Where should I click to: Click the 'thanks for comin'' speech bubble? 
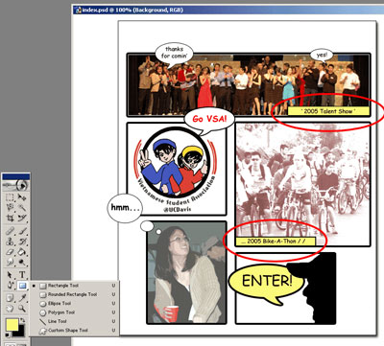(174, 54)
